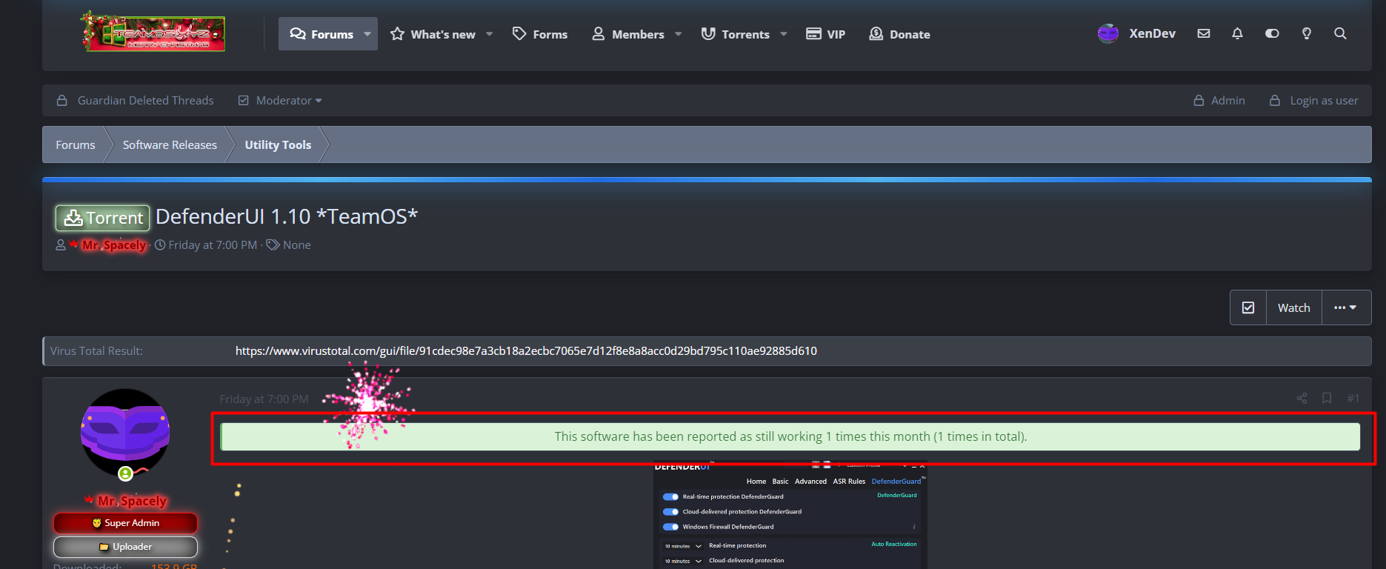Image resolution: width=1386 pixels, height=569 pixels.
Task: Open the XenDev account menu
Action: (1136, 33)
